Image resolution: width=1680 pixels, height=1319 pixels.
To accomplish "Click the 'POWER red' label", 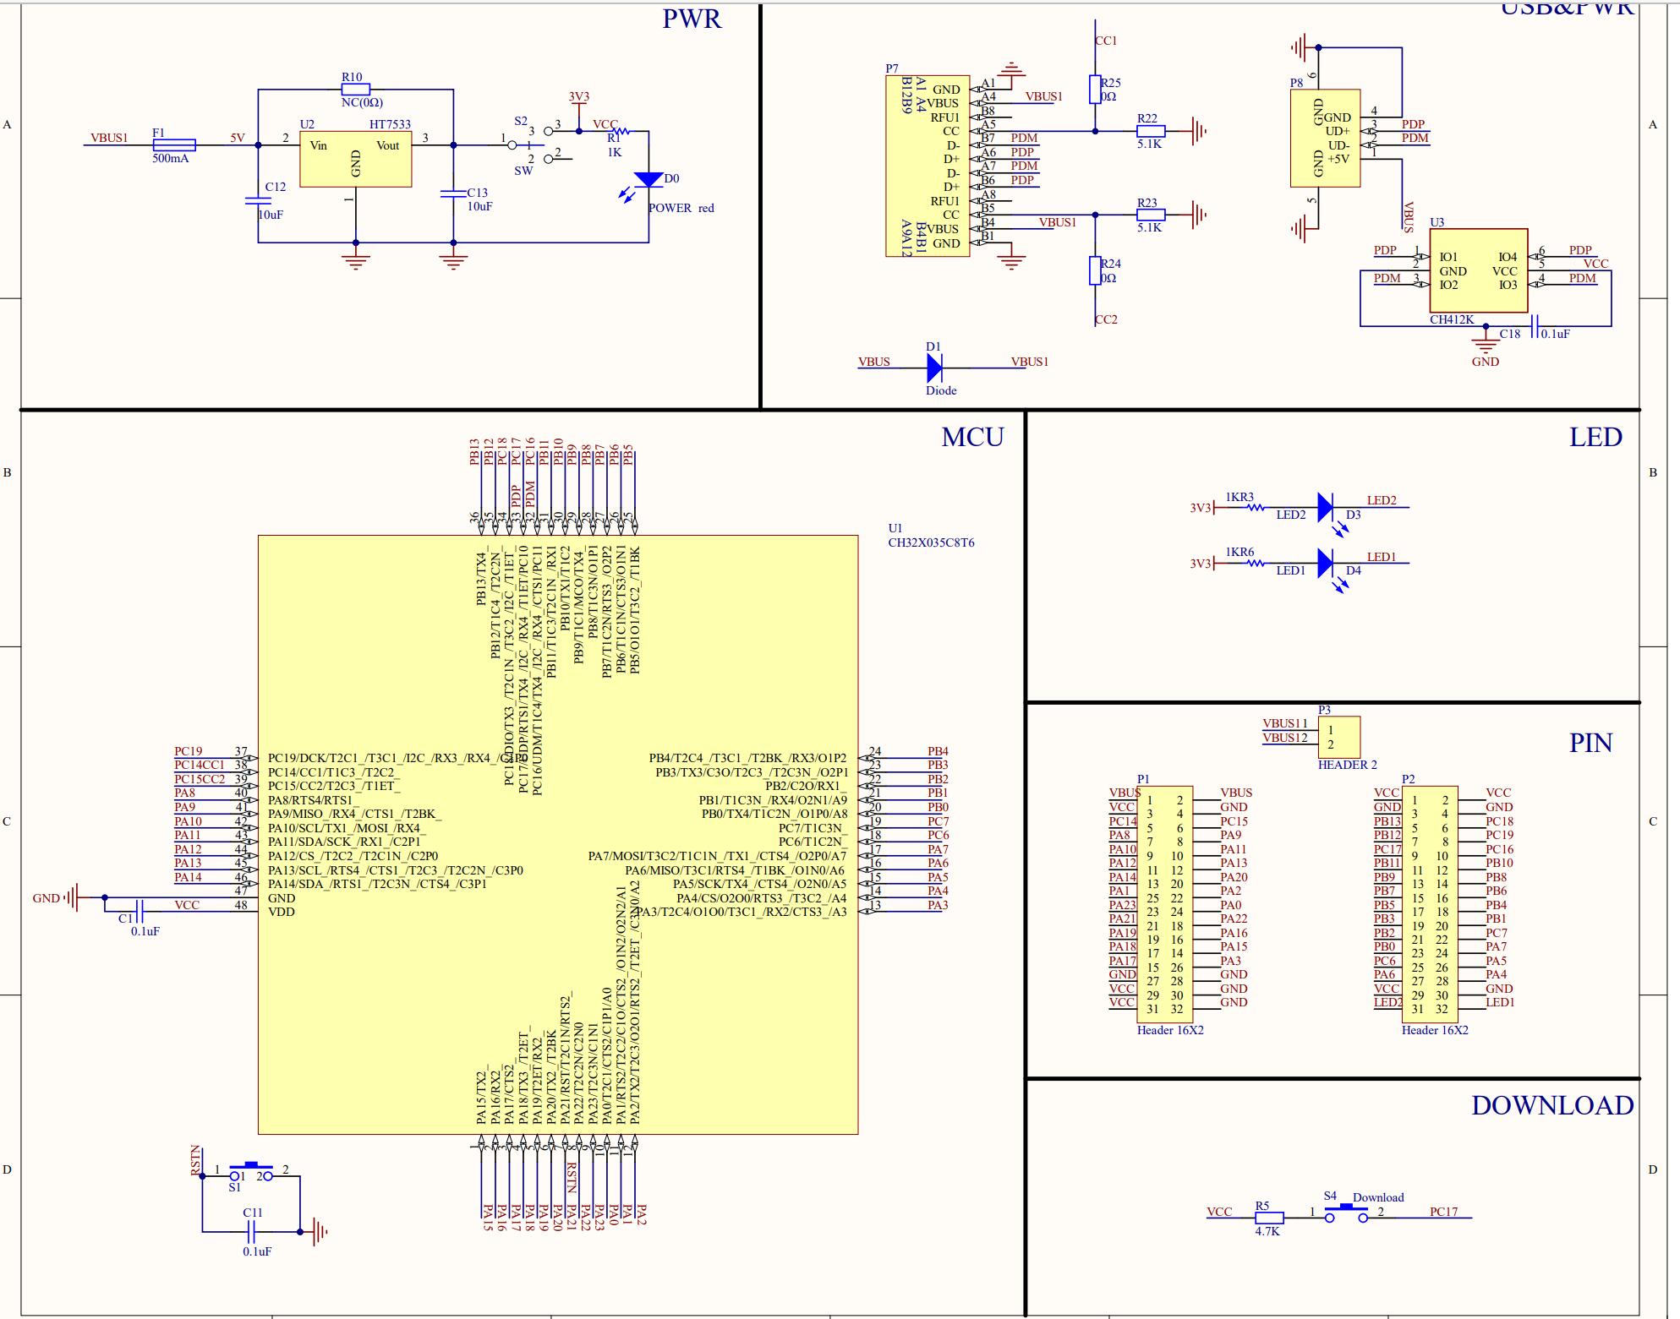I will (x=681, y=208).
